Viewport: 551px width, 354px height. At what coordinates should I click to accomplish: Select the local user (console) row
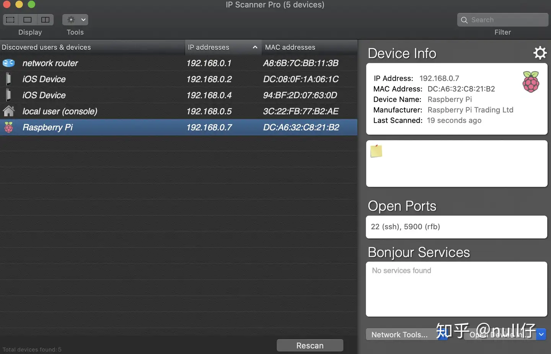(178, 111)
